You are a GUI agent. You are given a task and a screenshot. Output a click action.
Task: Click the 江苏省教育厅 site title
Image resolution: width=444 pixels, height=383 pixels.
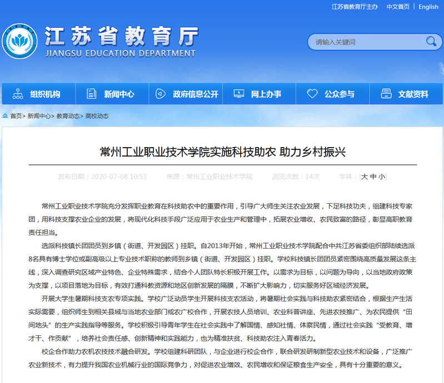pos(122,36)
